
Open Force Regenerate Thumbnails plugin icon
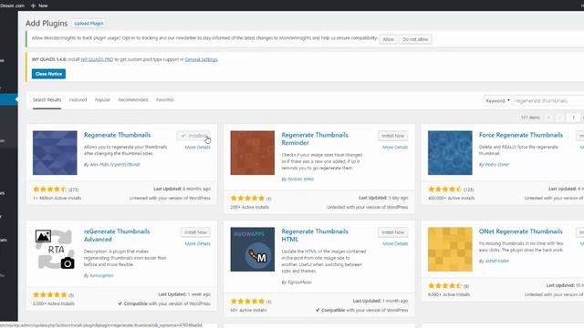pos(450,153)
